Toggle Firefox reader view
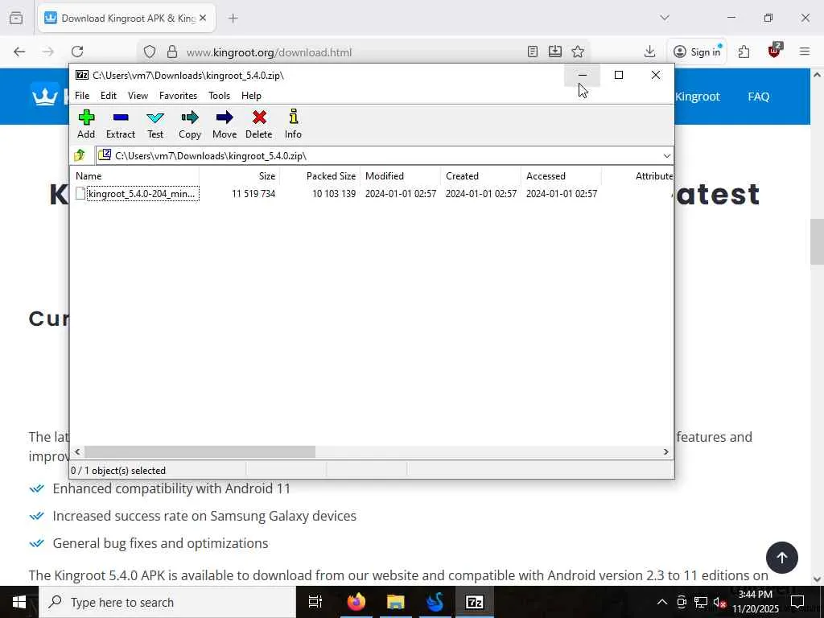Screen dimensions: 824x618 pos(533,51)
